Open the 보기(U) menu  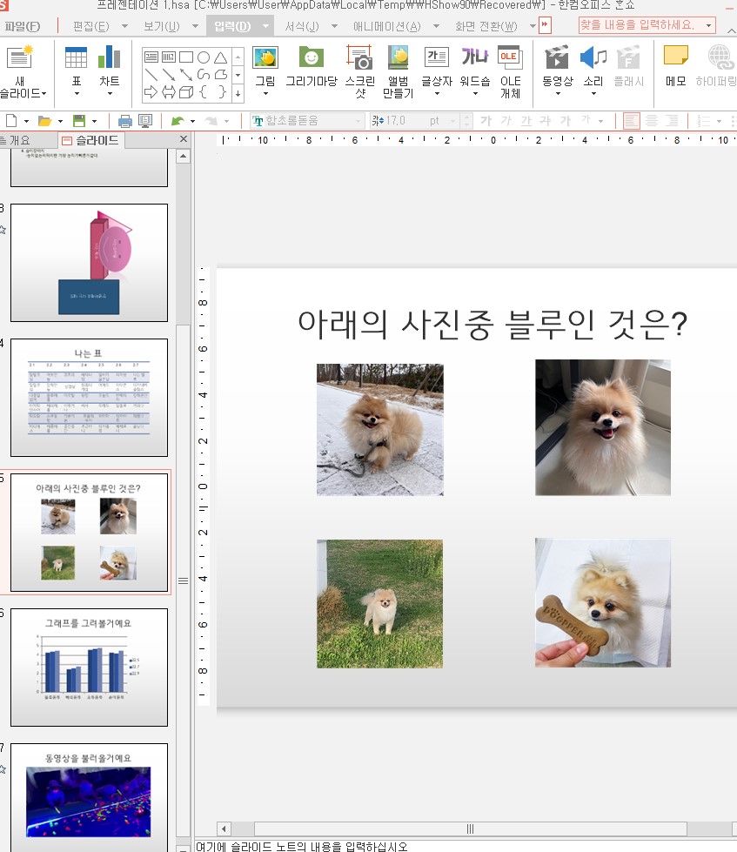tap(162, 26)
